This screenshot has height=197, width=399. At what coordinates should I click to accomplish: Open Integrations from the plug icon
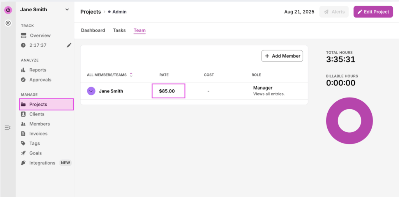click(x=23, y=163)
